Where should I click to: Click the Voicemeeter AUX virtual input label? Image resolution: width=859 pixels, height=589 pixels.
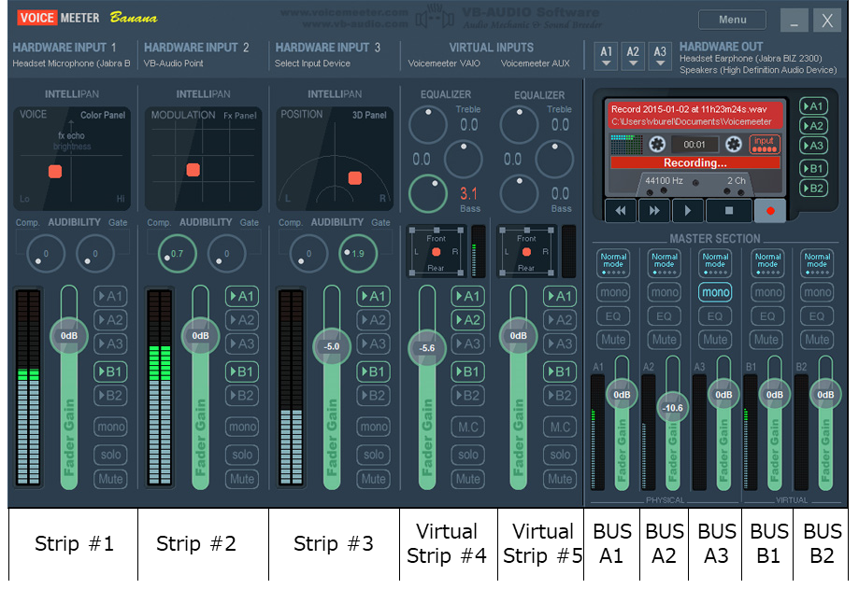(x=536, y=63)
